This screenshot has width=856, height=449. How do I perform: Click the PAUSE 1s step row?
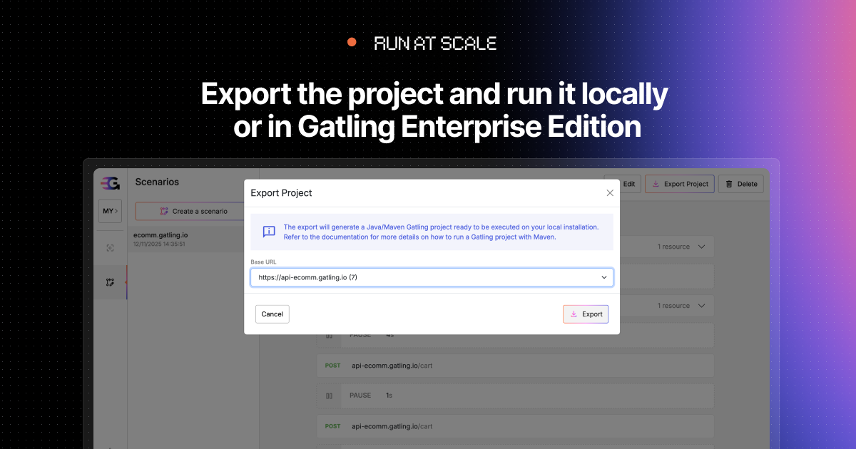(515, 396)
